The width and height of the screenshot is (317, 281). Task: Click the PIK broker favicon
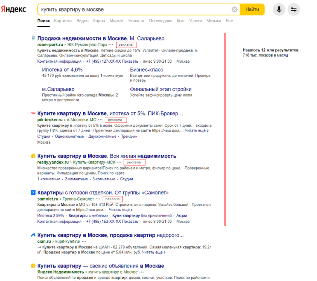pyautogui.click(x=33, y=113)
